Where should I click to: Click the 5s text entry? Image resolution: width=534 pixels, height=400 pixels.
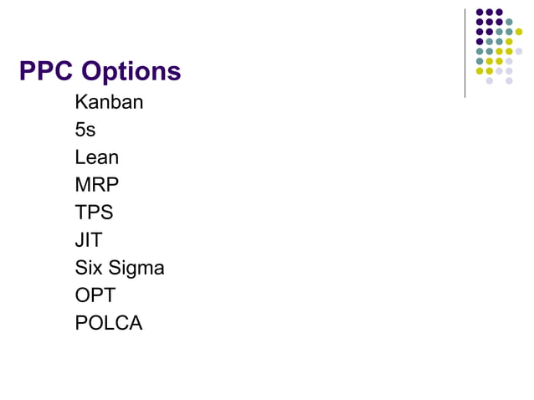click(x=85, y=130)
